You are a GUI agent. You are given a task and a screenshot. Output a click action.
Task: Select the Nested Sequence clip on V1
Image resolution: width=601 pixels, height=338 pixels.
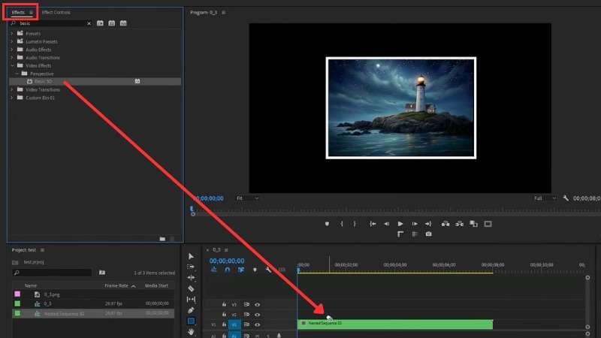coord(395,324)
